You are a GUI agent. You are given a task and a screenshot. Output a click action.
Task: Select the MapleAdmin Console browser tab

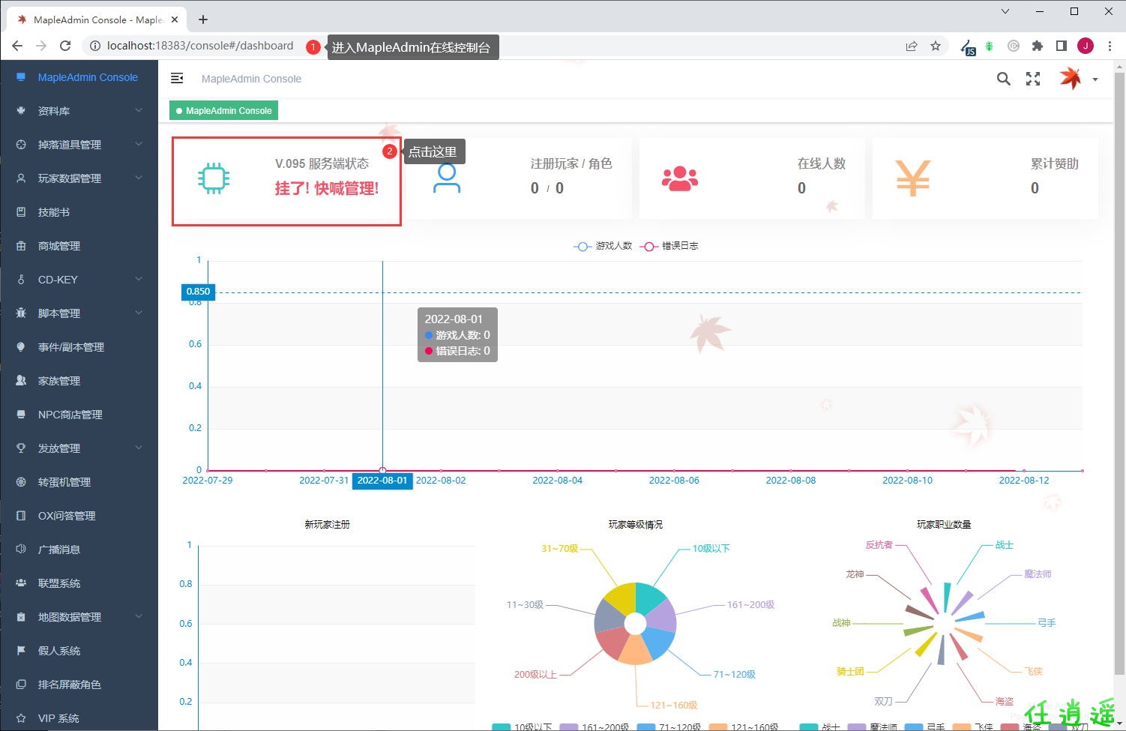(x=97, y=19)
